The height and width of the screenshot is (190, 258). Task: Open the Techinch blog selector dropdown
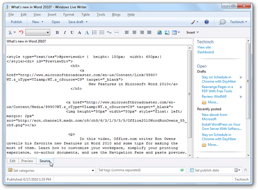coord(239,22)
